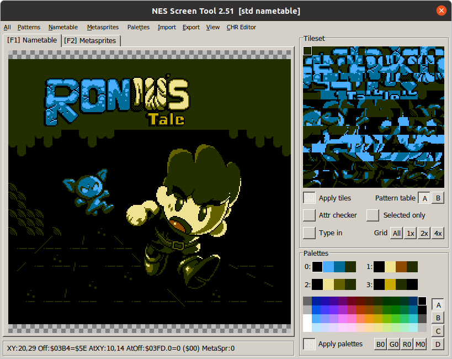452x359 pixels.
Task: Click the RONIUS logo letter R in nametable
Action: click(62, 102)
